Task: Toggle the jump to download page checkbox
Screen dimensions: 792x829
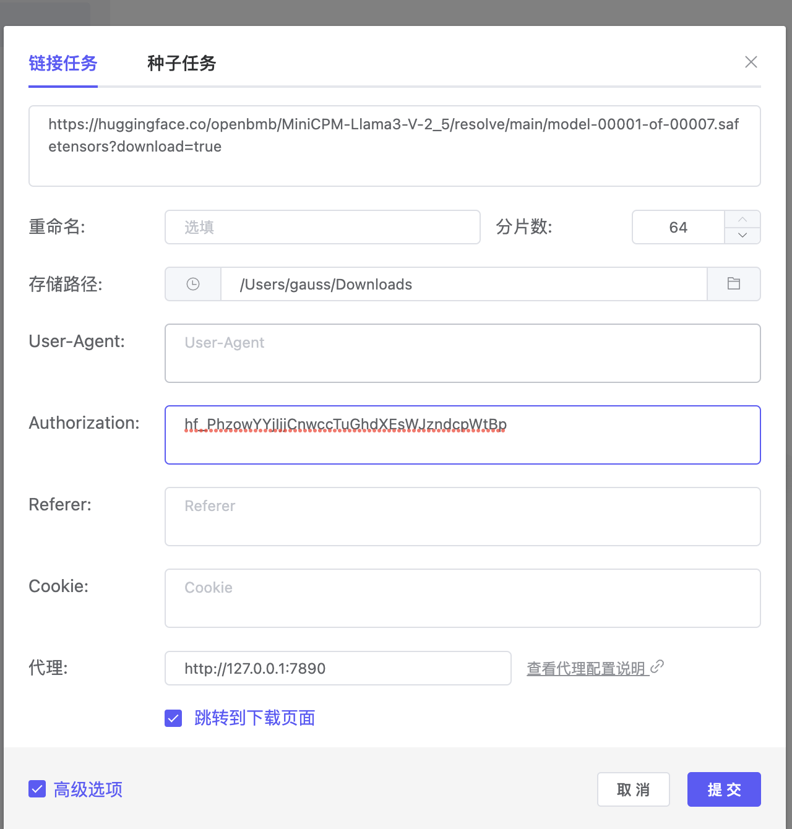Action: (x=173, y=718)
